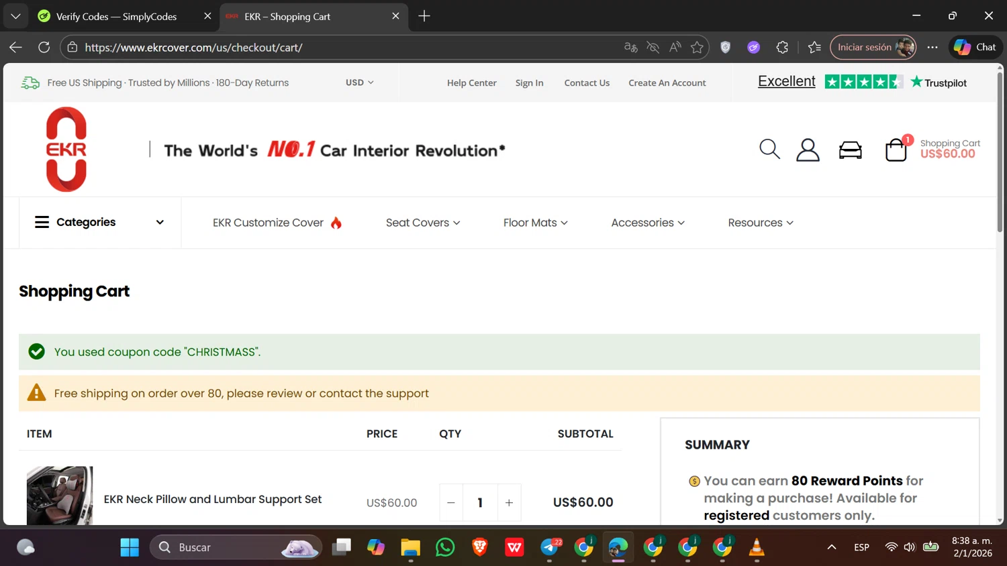1007x566 pixels.
Task: Click Create An Account link
Action: point(667,83)
